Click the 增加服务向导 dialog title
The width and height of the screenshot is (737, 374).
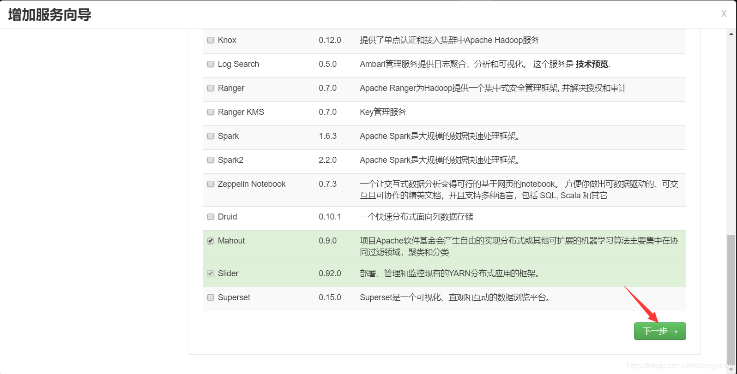pos(50,15)
